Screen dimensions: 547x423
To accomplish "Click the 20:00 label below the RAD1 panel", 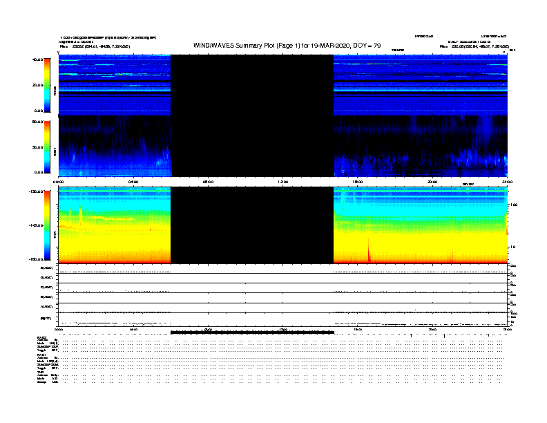I will click(x=432, y=182).
